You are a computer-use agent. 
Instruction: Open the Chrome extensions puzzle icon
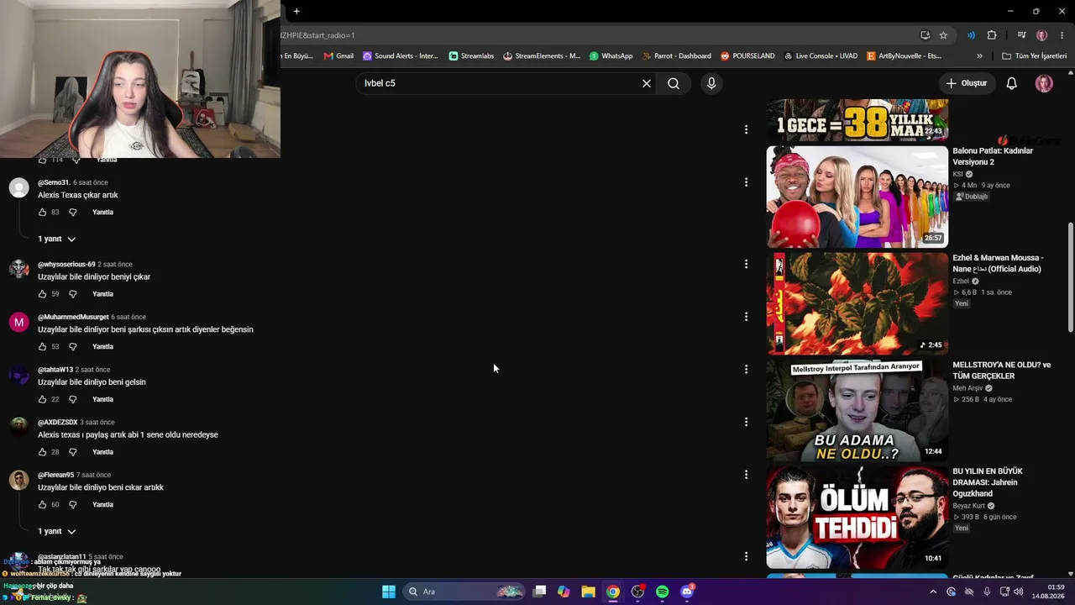tap(992, 35)
